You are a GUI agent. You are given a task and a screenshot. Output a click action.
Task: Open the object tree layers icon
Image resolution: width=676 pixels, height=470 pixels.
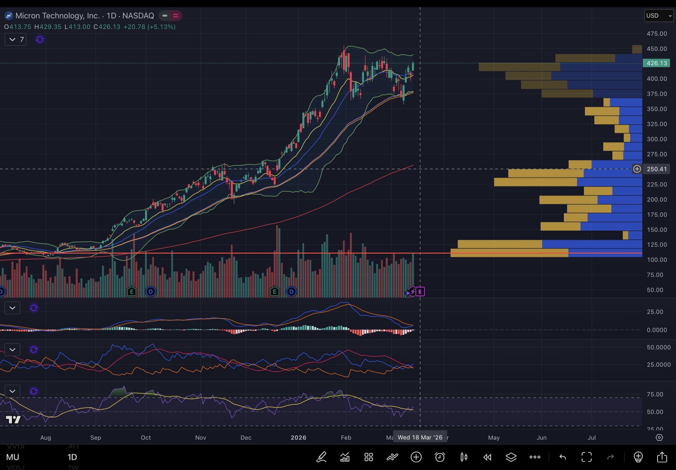511,457
